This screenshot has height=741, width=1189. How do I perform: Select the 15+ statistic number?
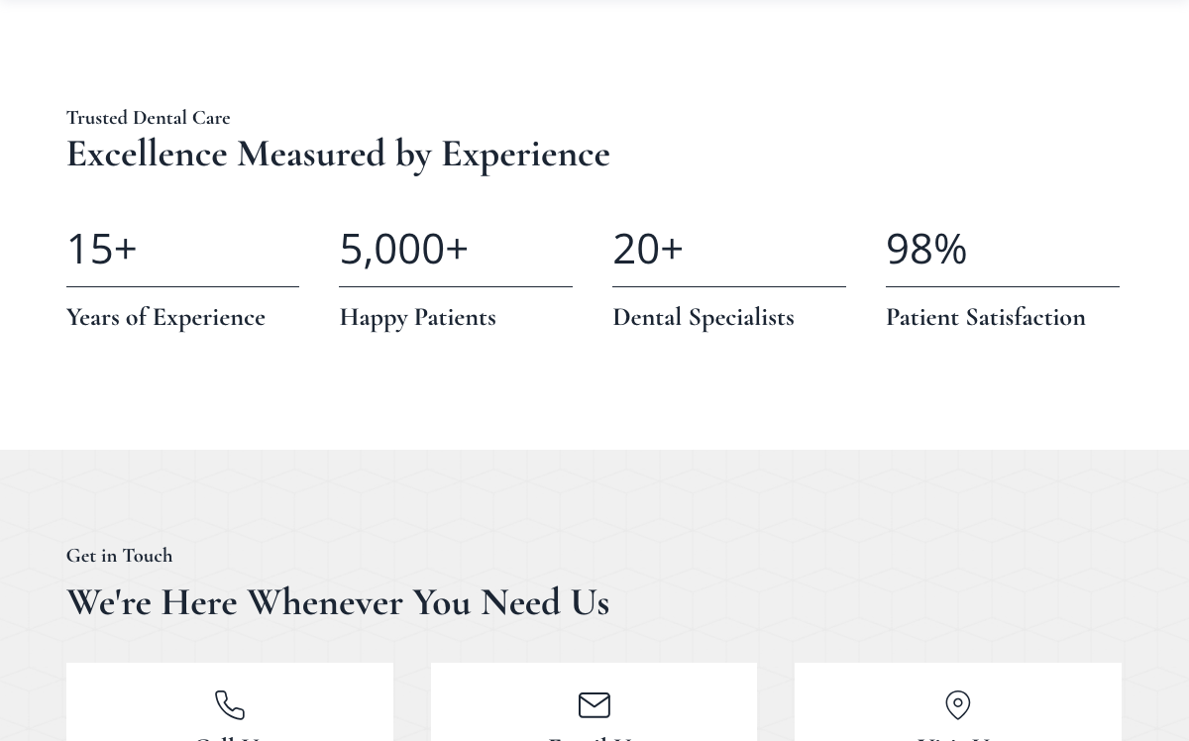click(x=101, y=248)
